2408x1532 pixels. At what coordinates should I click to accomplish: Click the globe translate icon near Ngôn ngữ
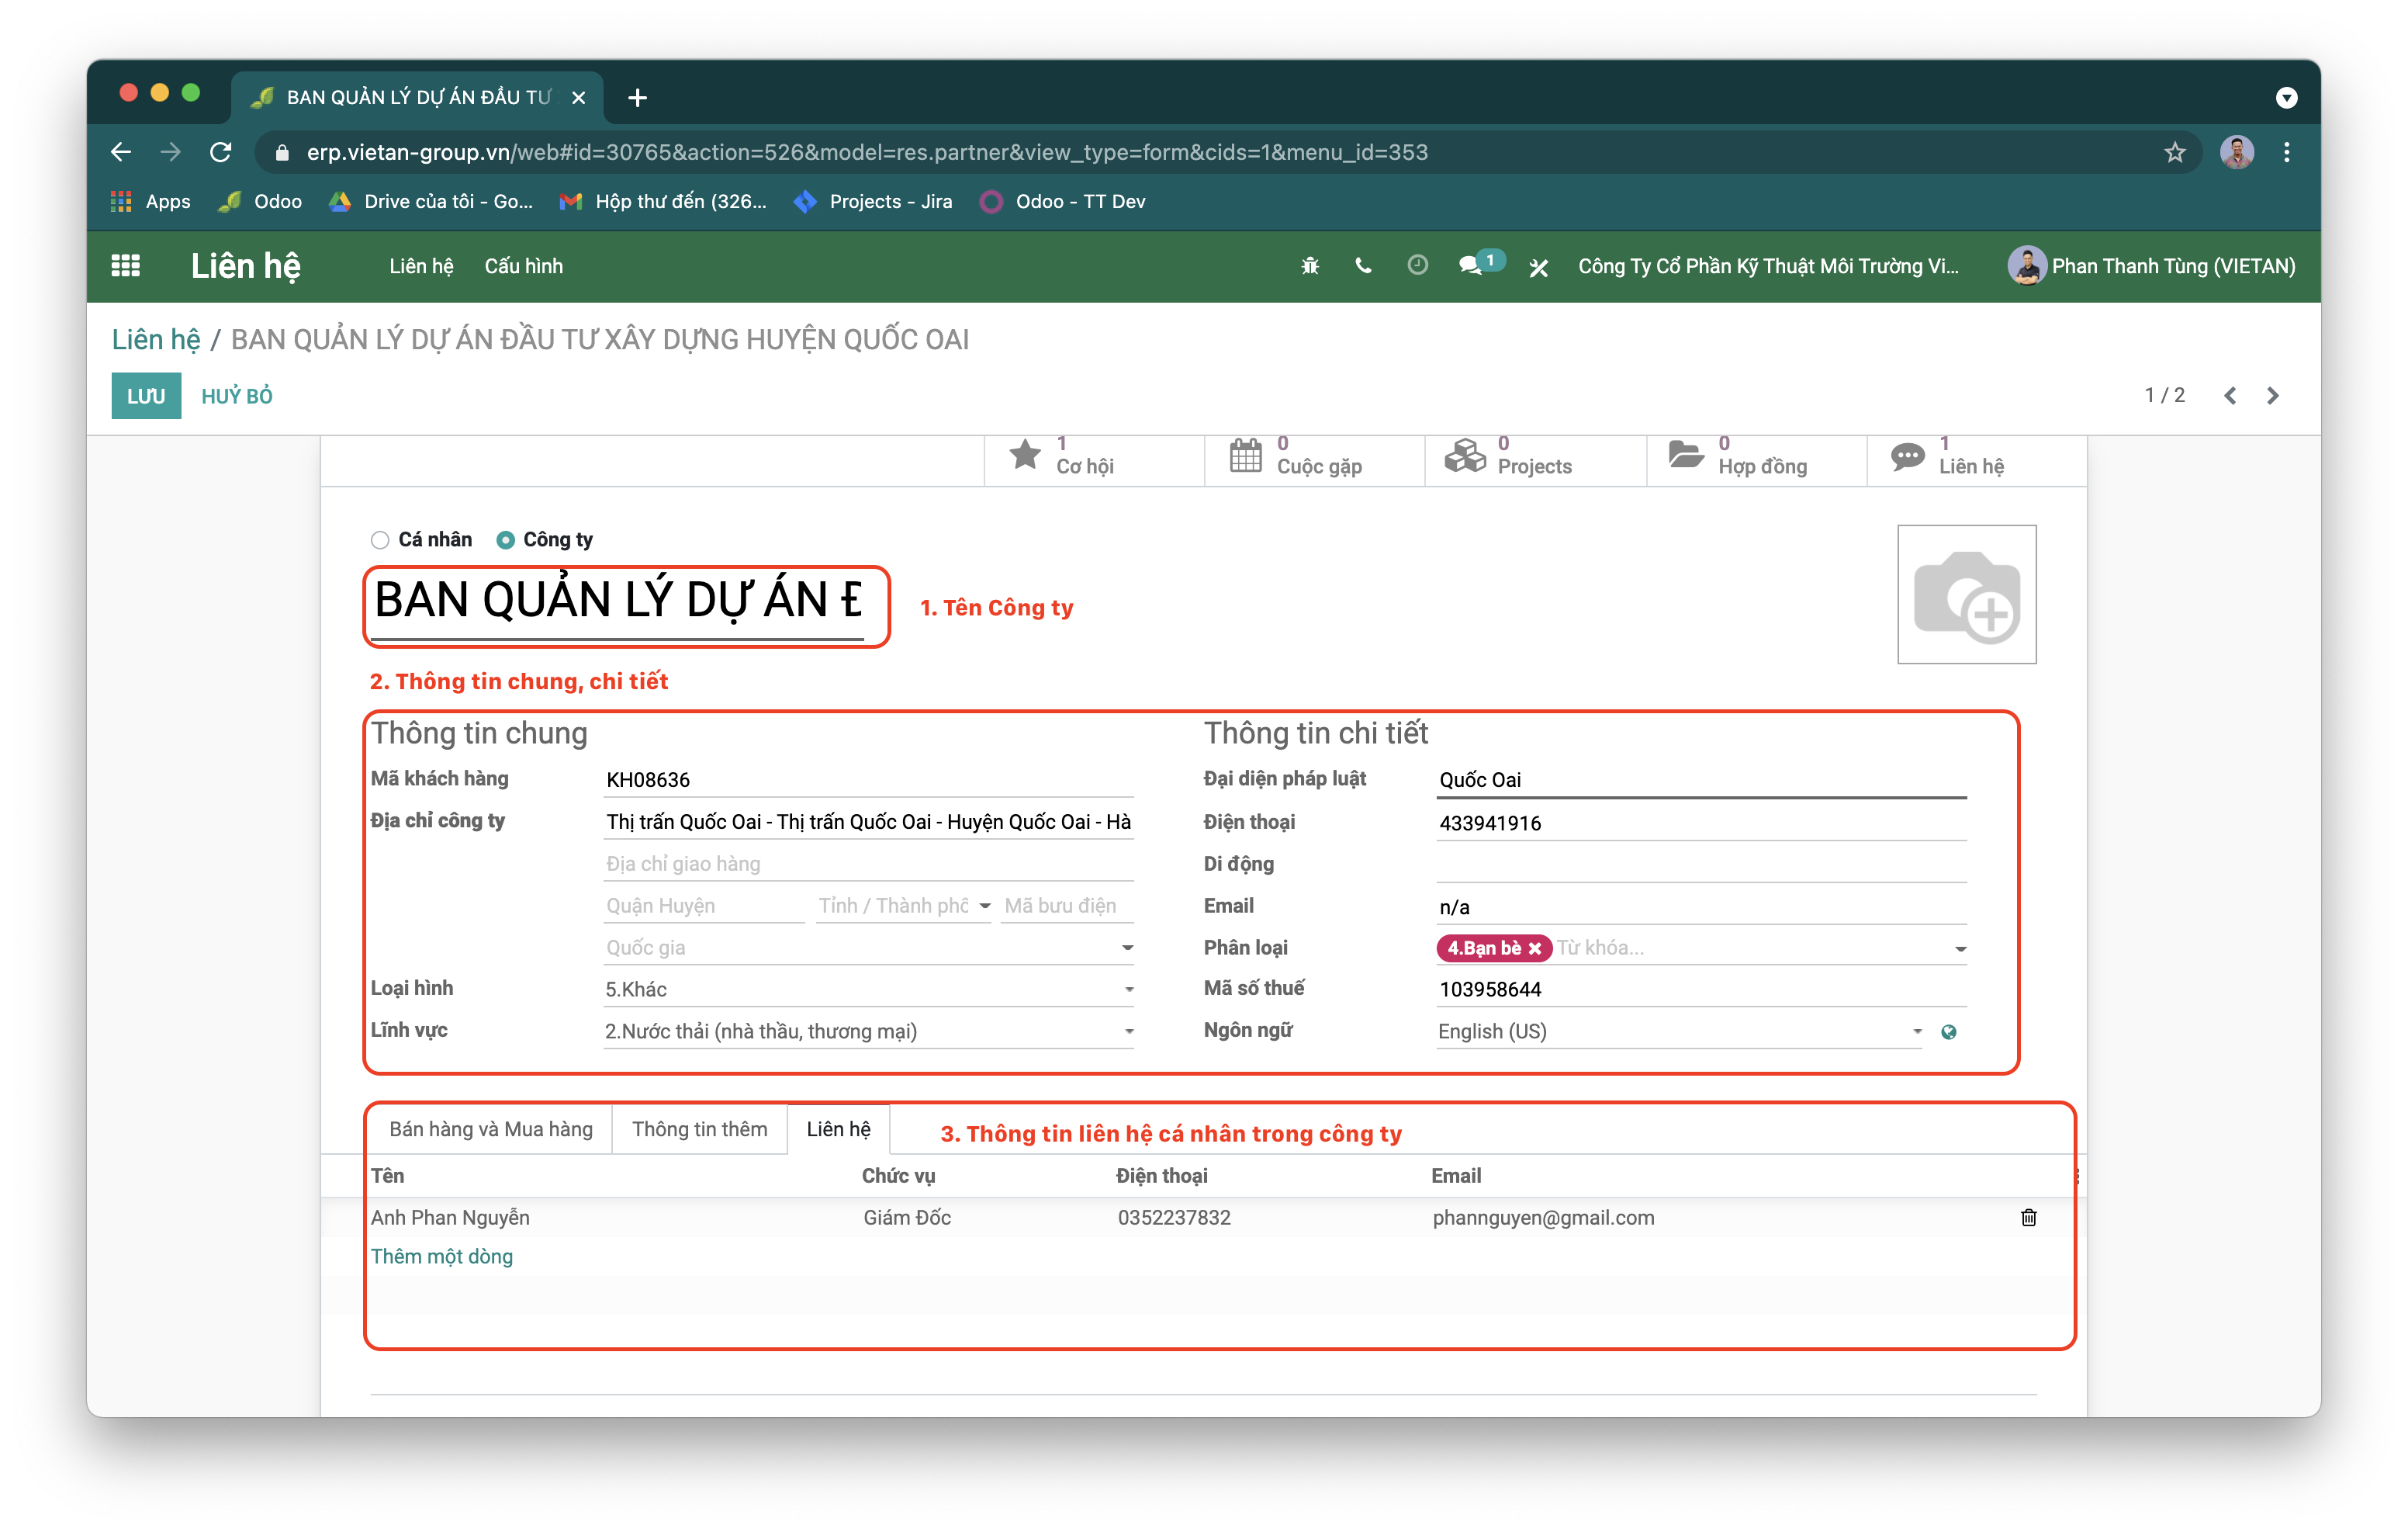1948,1031
